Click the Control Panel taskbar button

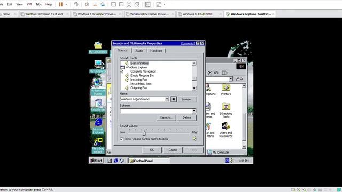point(149,161)
